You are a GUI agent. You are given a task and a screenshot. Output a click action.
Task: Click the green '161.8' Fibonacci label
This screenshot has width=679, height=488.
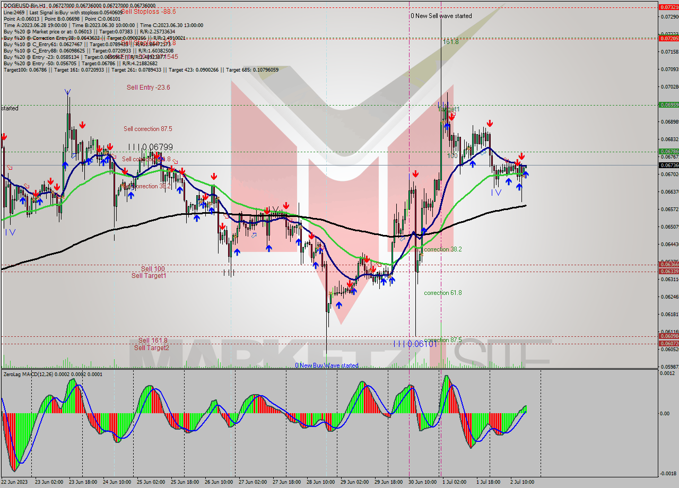click(451, 41)
